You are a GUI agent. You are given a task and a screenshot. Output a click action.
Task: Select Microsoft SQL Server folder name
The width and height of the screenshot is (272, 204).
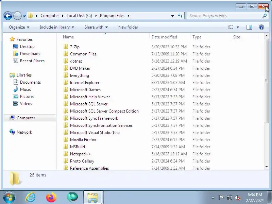[89, 104]
